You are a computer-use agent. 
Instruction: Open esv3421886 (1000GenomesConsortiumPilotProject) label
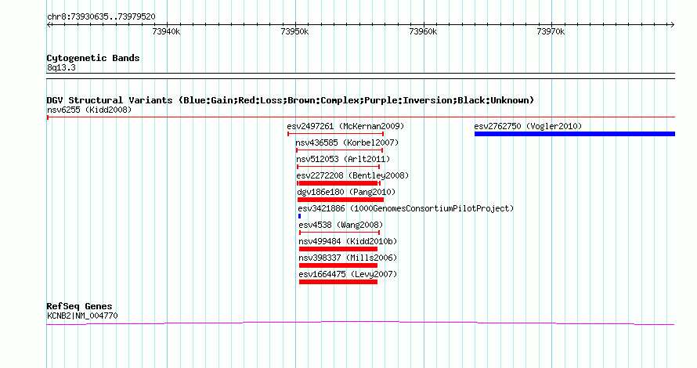406,208
